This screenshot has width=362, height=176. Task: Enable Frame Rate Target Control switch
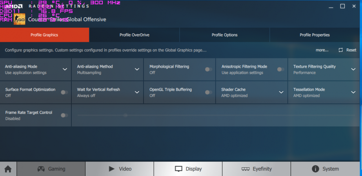pyautogui.click(x=64, y=115)
